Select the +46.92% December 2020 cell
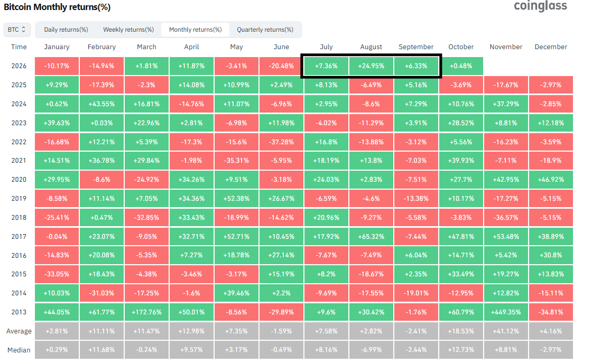592x363 pixels. tap(551, 180)
